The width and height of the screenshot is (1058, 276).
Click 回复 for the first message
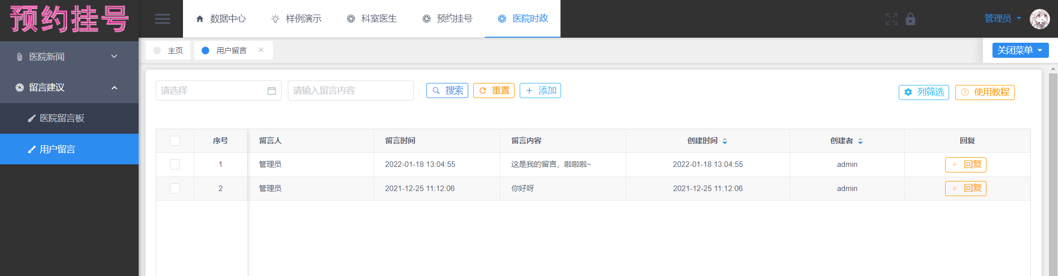(965, 164)
